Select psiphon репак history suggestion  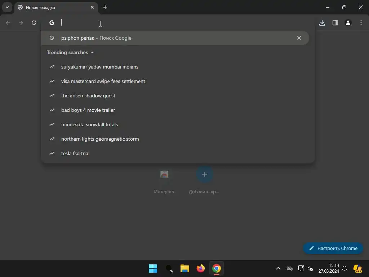coord(175,38)
